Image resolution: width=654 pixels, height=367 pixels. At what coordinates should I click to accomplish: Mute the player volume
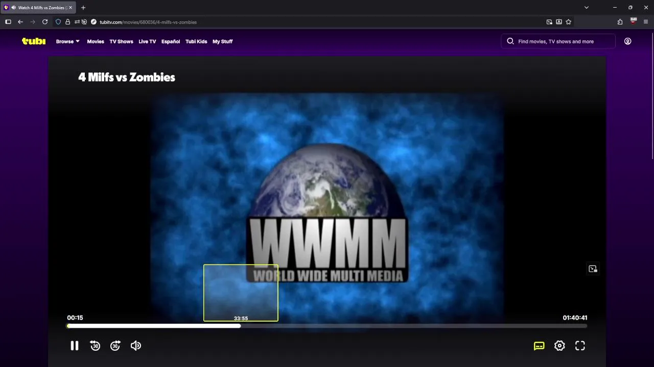(136, 346)
